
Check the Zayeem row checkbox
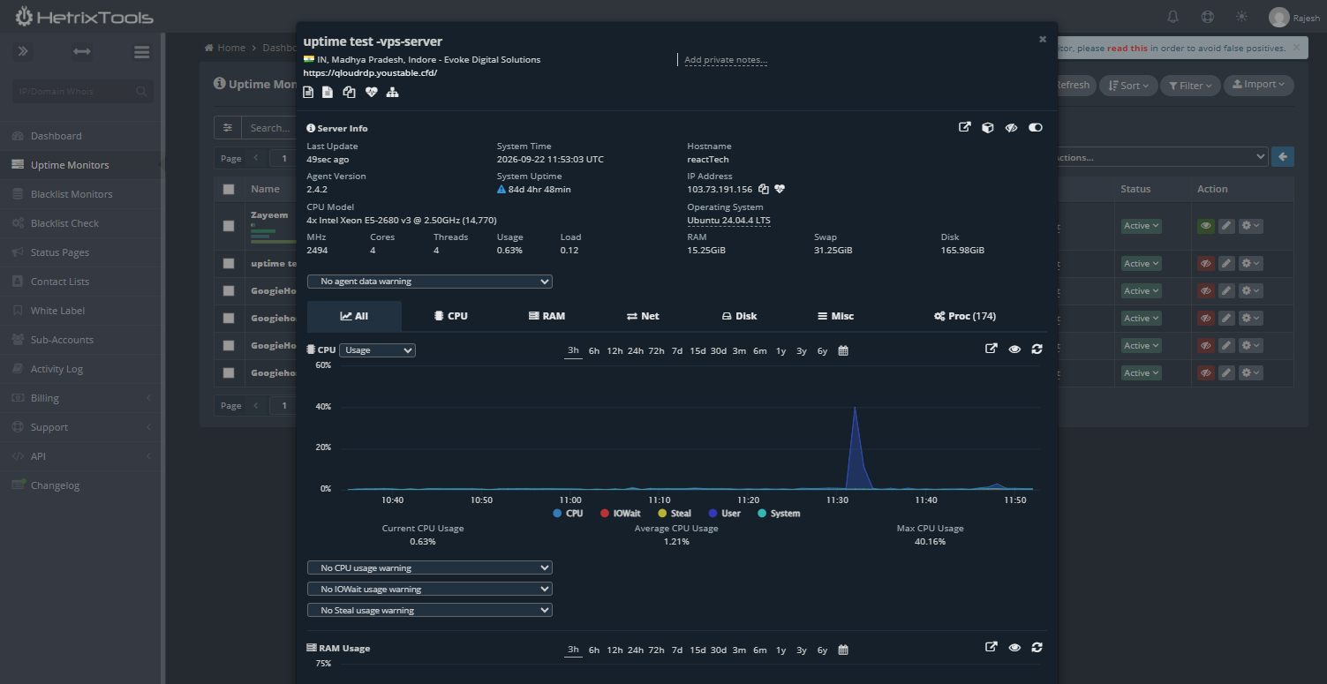click(229, 226)
